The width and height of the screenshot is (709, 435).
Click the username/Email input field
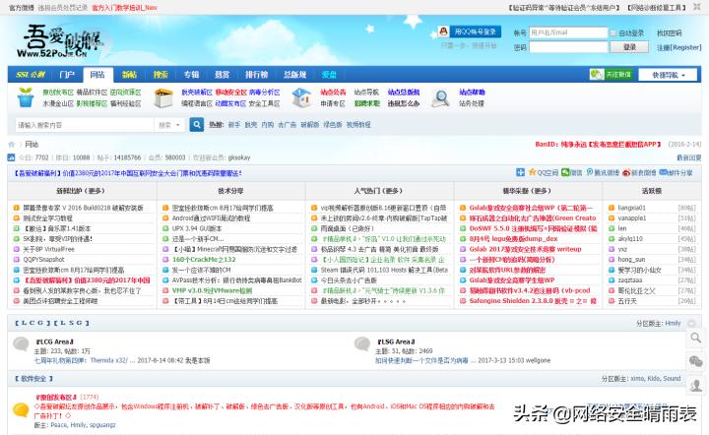[x=568, y=32]
